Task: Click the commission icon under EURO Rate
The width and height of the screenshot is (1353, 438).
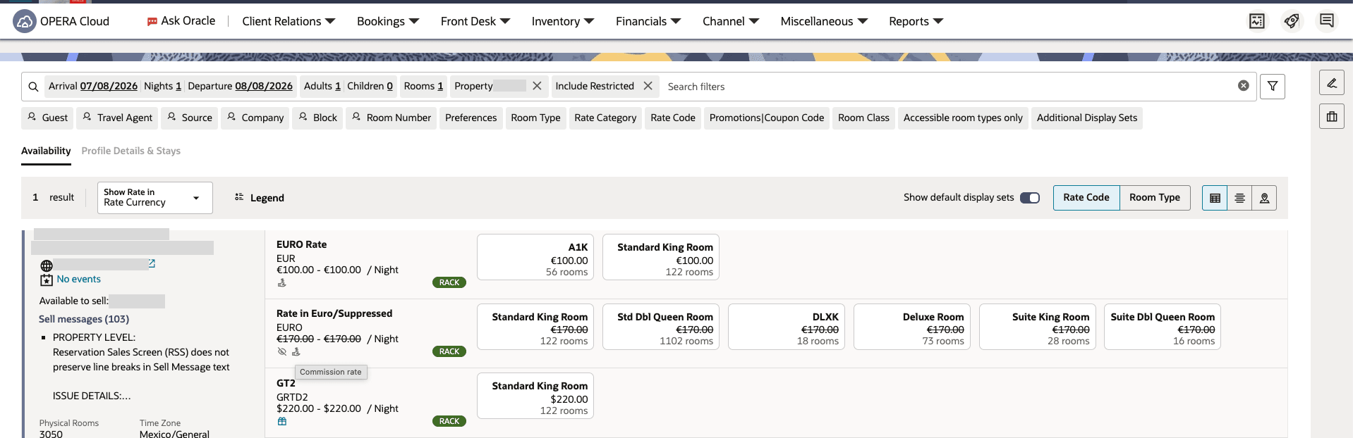Action: (x=282, y=282)
